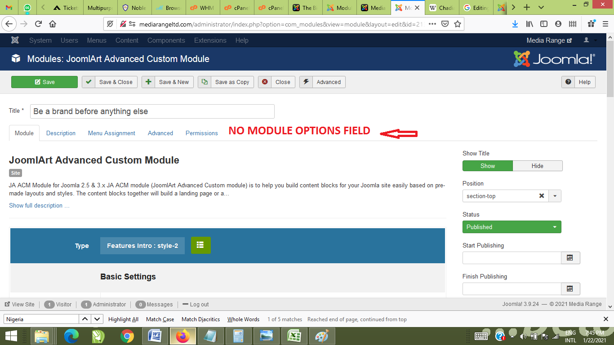The height and width of the screenshot is (345, 614).
Task: Show the list of all browser tabs
Action: (x=541, y=7)
